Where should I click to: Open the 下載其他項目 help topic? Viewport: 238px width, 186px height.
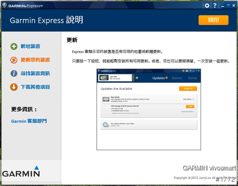[35, 87]
